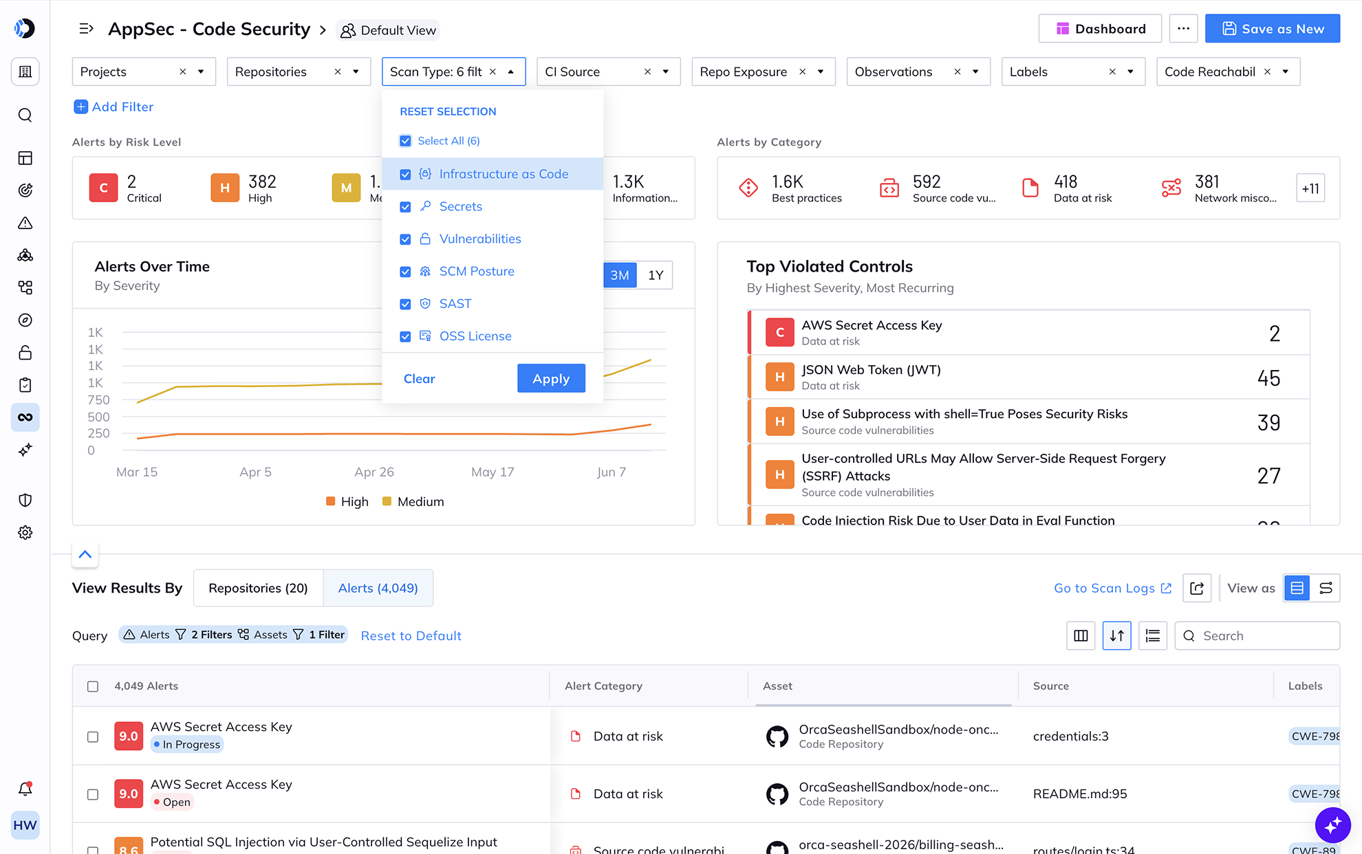This screenshot has height=854, width=1362.
Task: Show the +11 more categories
Action: click(x=1310, y=188)
